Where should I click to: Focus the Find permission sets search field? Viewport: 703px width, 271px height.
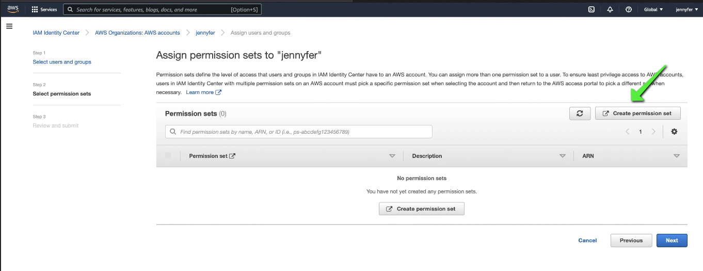click(298, 132)
